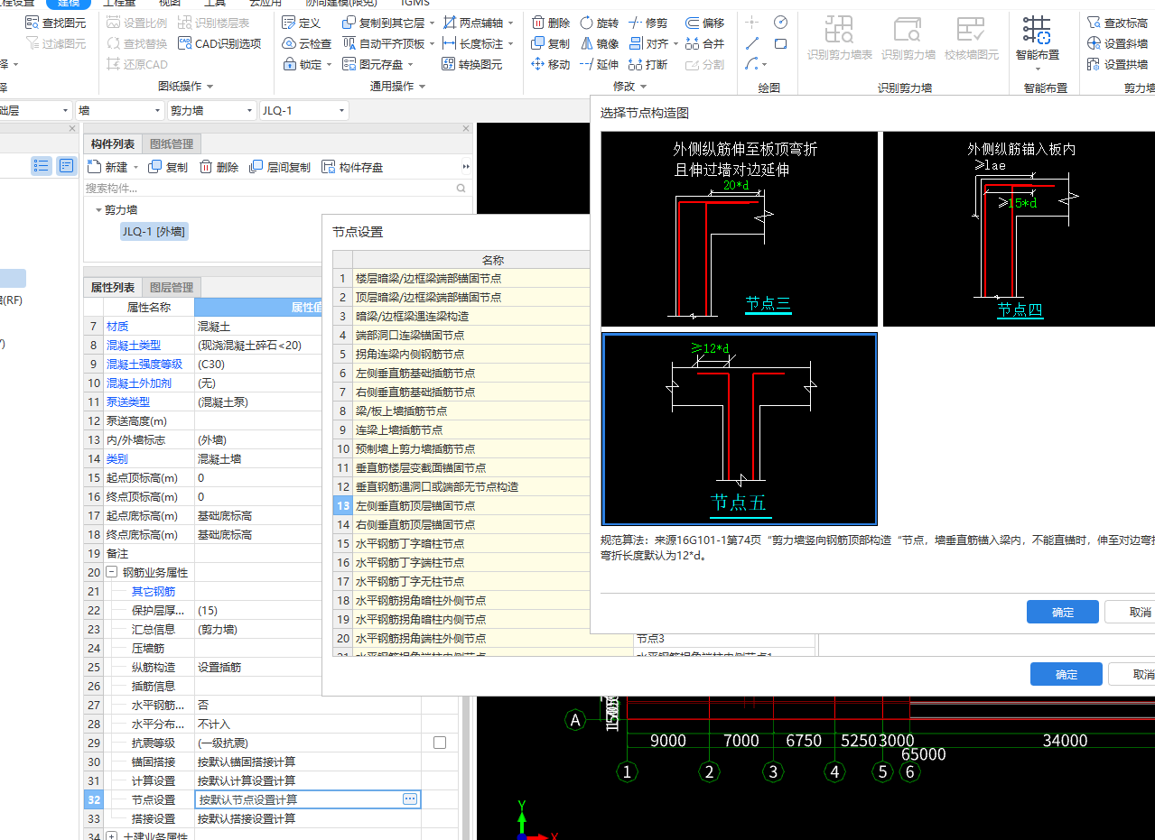Switch to 图层管理 tab
The height and width of the screenshot is (840, 1155).
click(171, 287)
